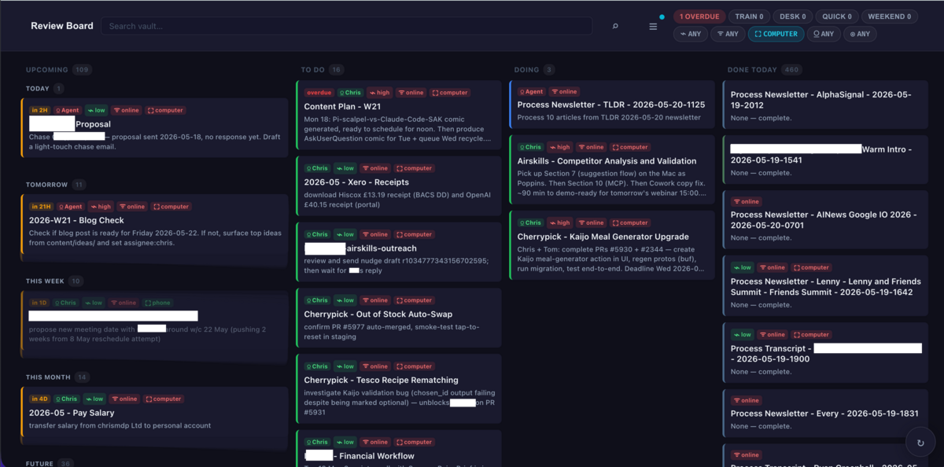Open the energy ANY filter with lightning icon

pyautogui.click(x=691, y=34)
